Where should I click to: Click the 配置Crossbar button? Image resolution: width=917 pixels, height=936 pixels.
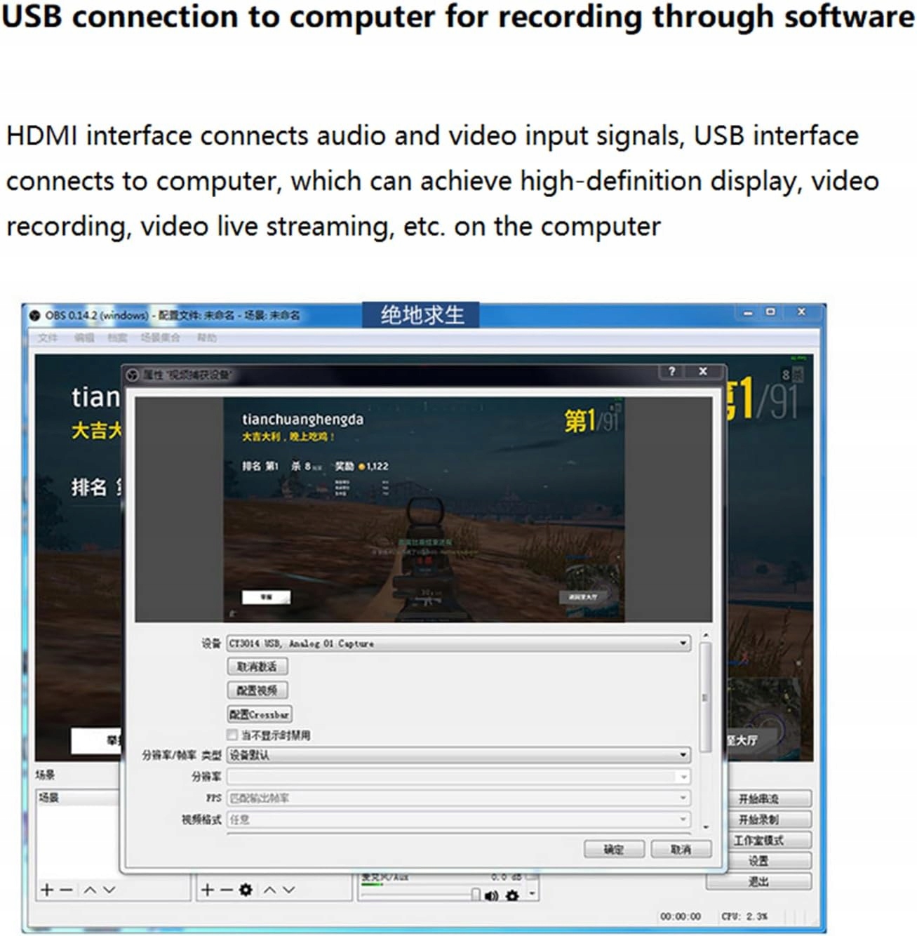tap(260, 714)
